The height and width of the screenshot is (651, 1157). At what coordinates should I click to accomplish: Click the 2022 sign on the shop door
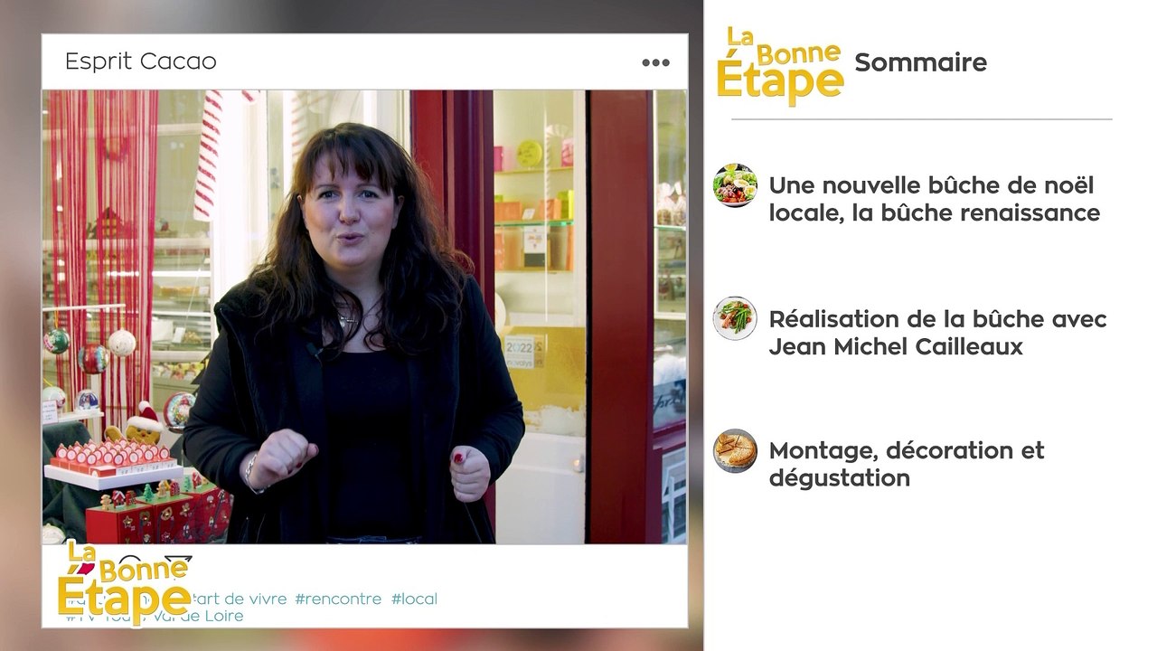520,346
